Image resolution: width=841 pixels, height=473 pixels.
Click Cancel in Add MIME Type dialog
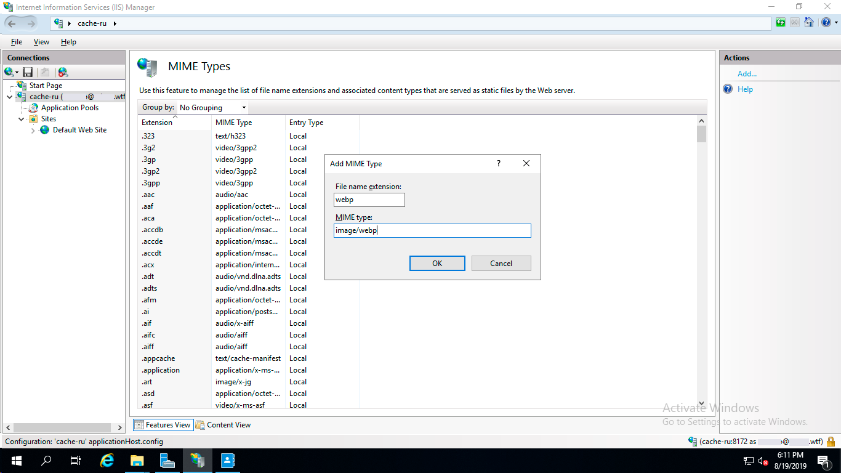[x=501, y=263]
